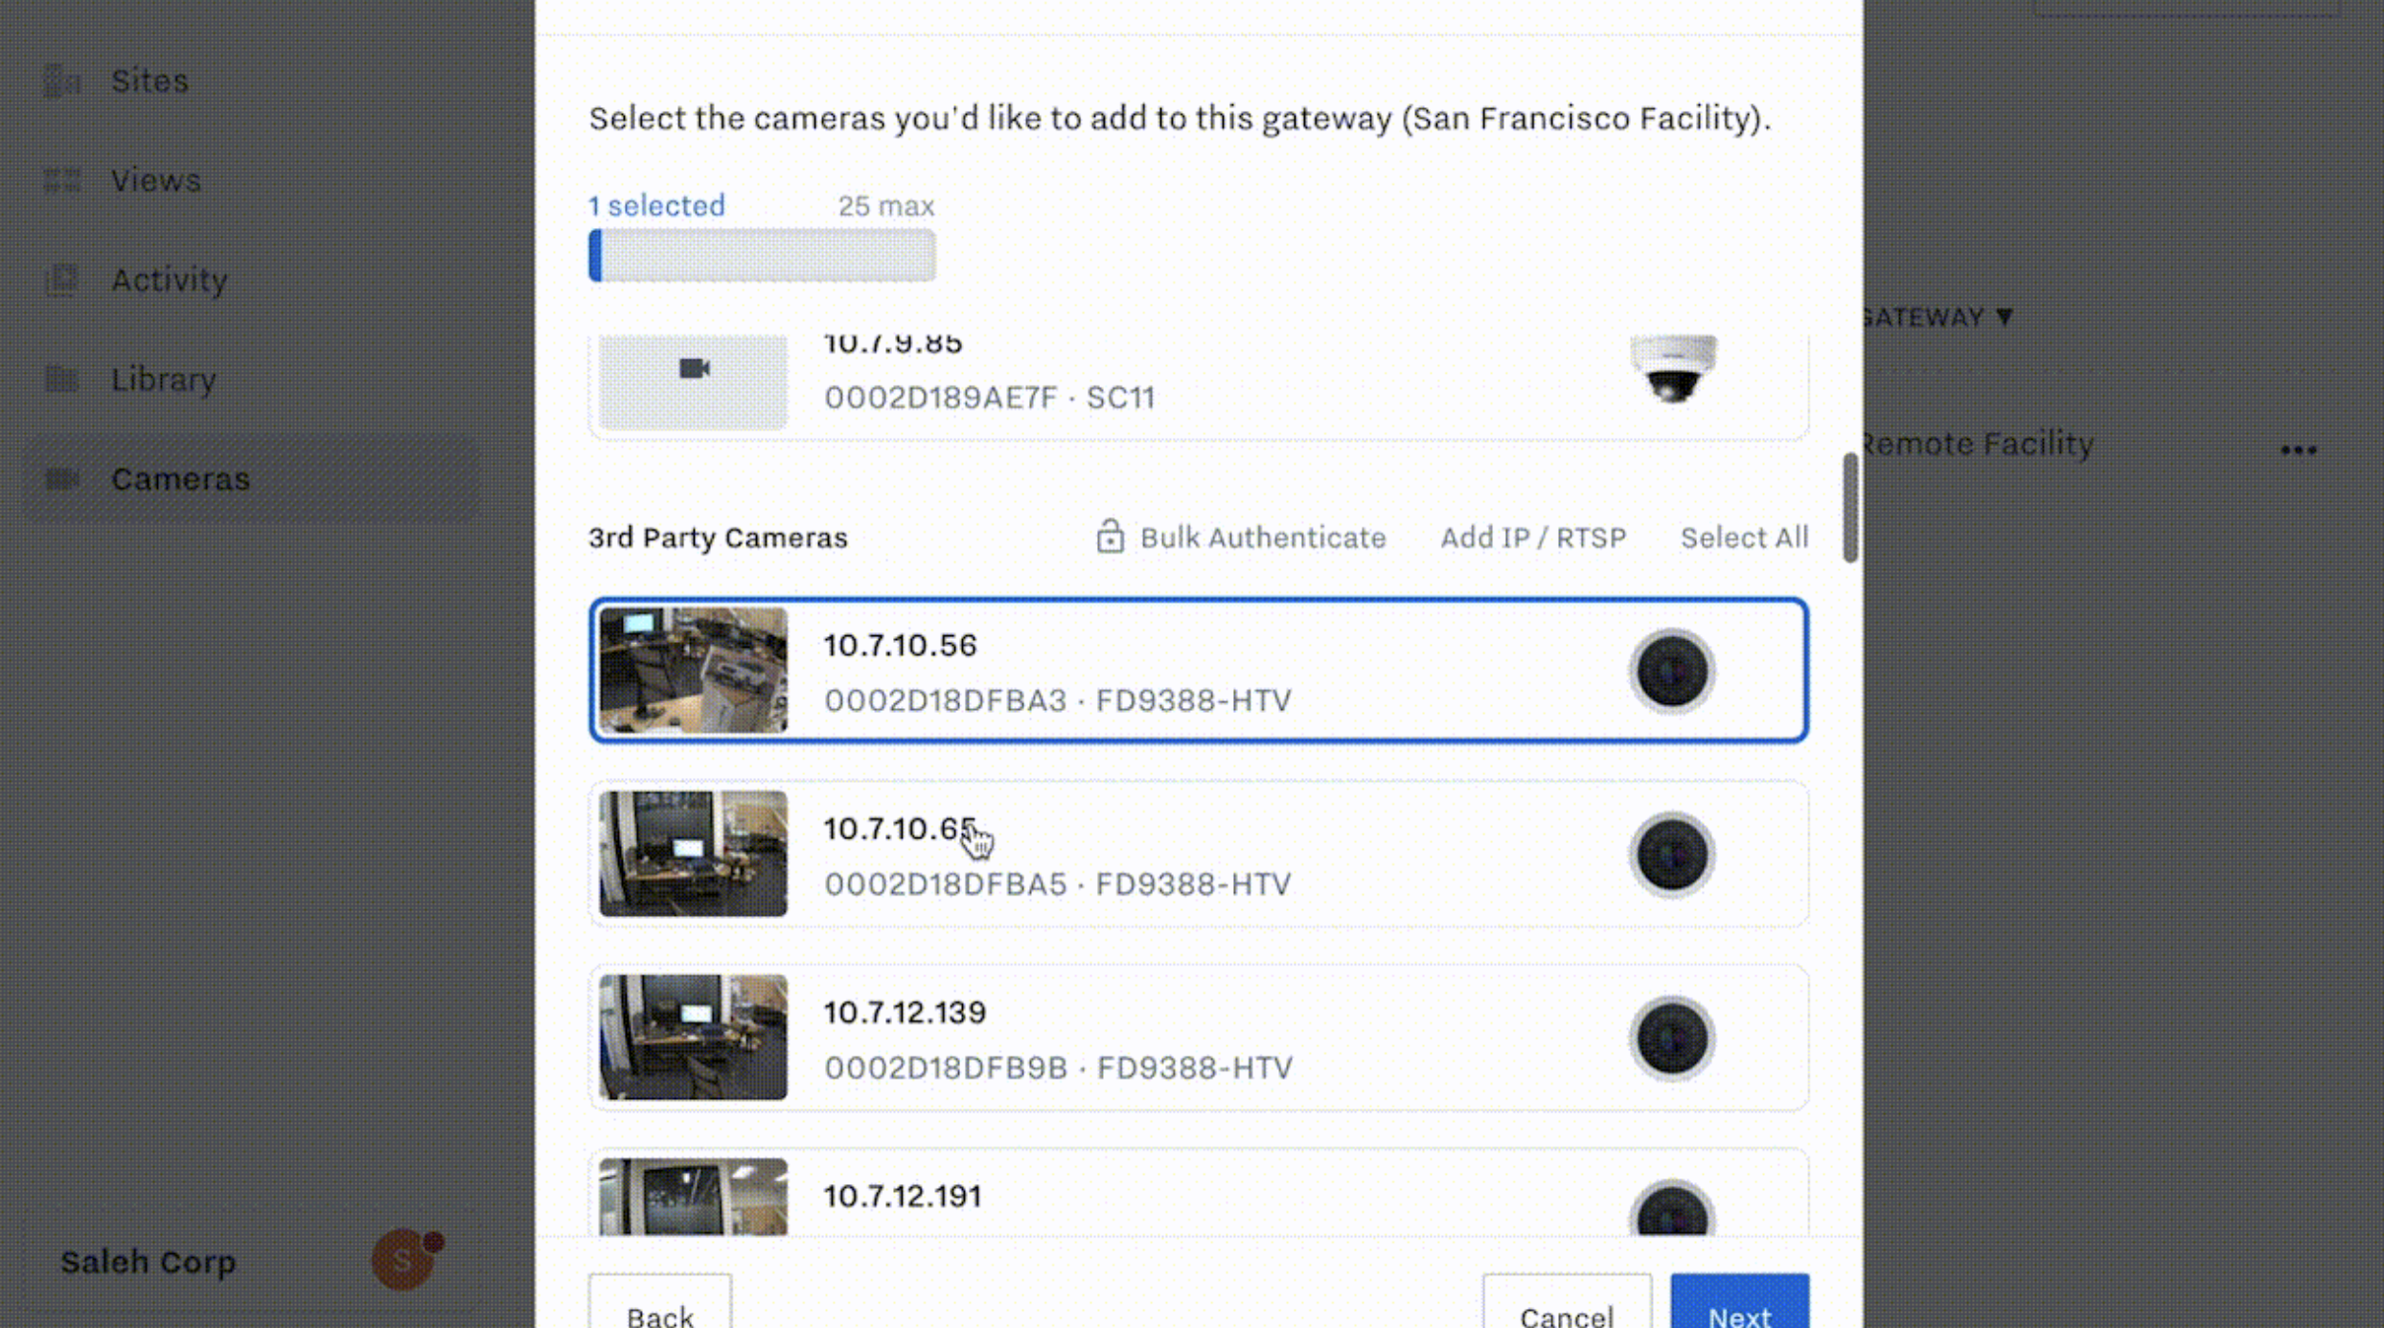Click the camera selection progress bar
2384x1328 pixels.
click(762, 256)
